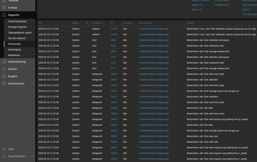The width and height of the screenshot is (257, 162).
Task: Expand the Administration section chevron
Action: click(x=32, y=83)
